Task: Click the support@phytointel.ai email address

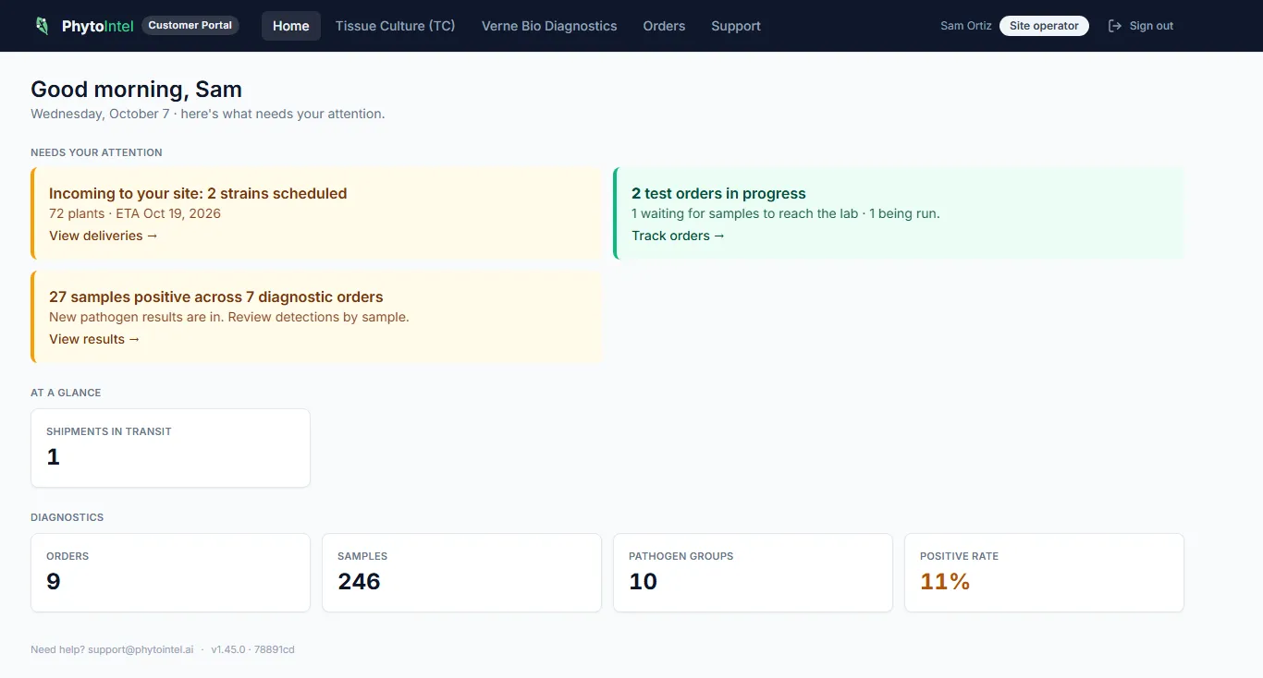Action: (x=141, y=649)
